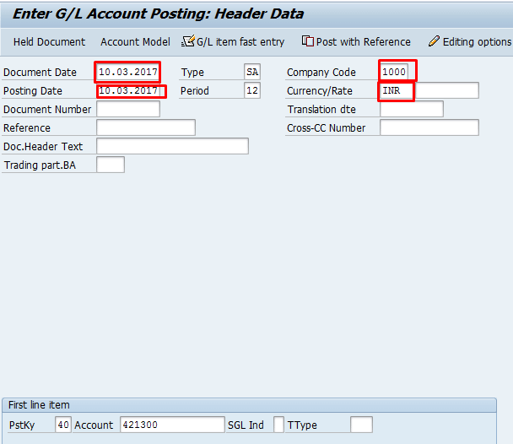The image size is (513, 444).
Task: Focus the Translation dte field
Action: (x=411, y=109)
